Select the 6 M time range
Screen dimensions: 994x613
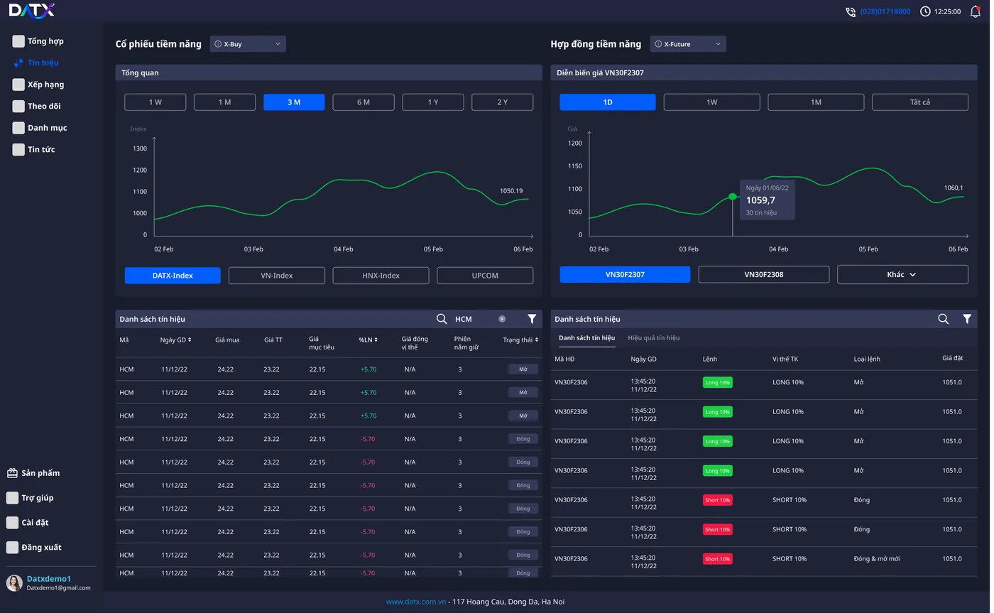[x=364, y=102]
